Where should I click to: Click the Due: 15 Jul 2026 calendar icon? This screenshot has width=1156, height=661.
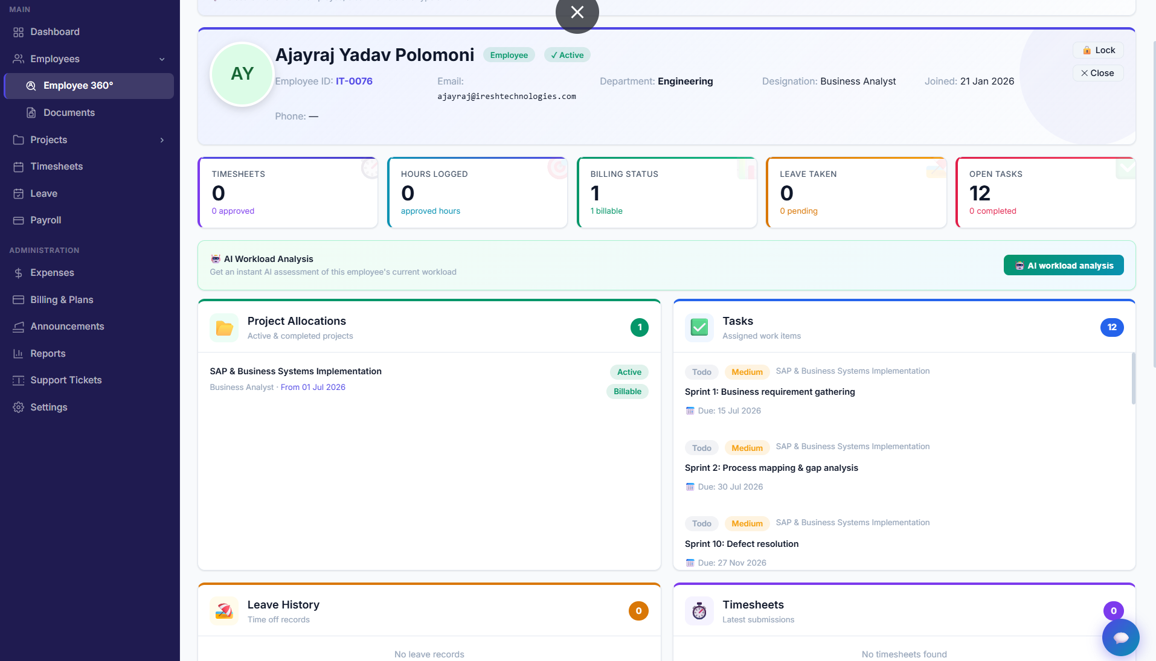(x=690, y=410)
